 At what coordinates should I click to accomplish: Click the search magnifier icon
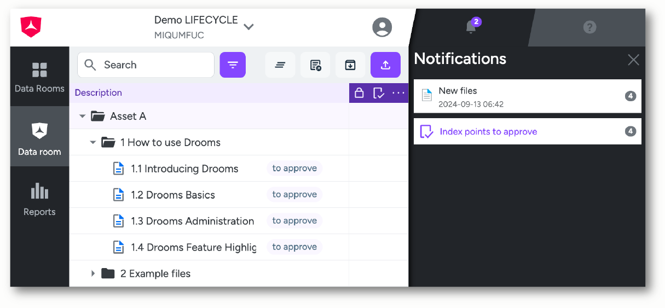91,65
